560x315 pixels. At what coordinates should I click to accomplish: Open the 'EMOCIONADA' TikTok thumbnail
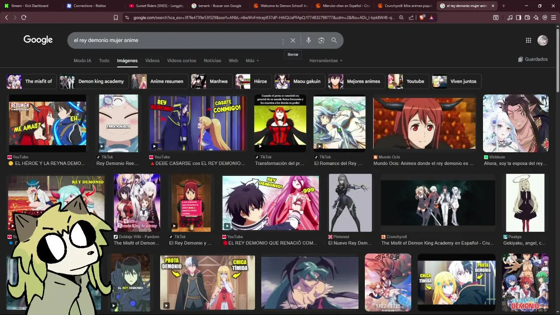tap(118, 123)
